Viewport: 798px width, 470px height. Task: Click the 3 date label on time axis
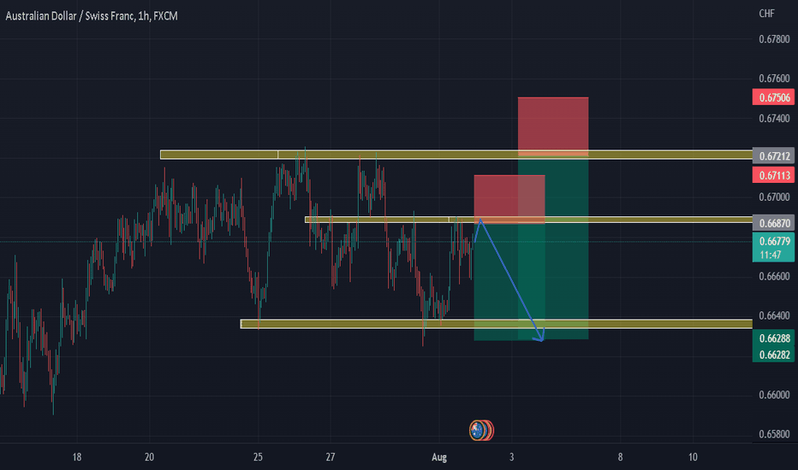coord(511,457)
